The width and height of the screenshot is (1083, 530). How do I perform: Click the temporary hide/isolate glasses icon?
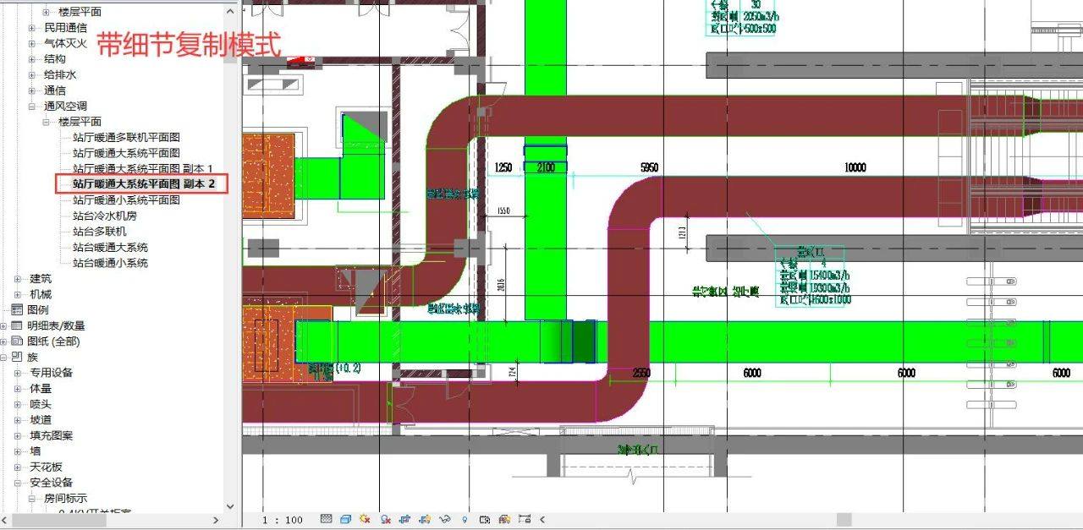[x=445, y=519]
